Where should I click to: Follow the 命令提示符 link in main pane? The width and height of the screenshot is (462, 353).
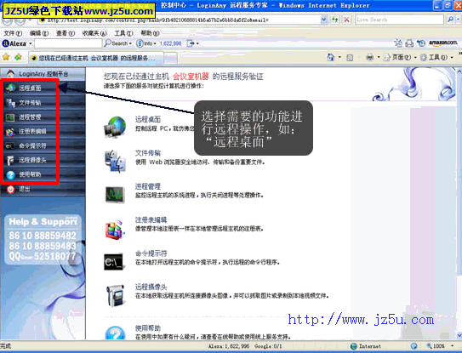[151, 253]
